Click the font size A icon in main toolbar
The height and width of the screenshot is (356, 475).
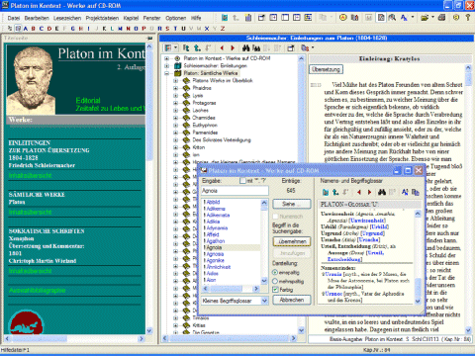(404, 18)
